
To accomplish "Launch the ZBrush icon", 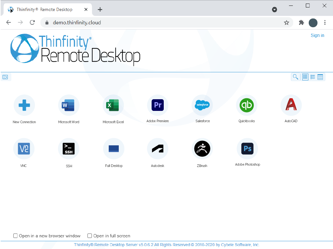I will pos(202,148).
